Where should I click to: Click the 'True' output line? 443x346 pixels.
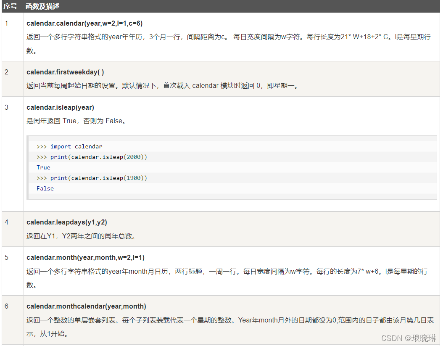pos(43,167)
